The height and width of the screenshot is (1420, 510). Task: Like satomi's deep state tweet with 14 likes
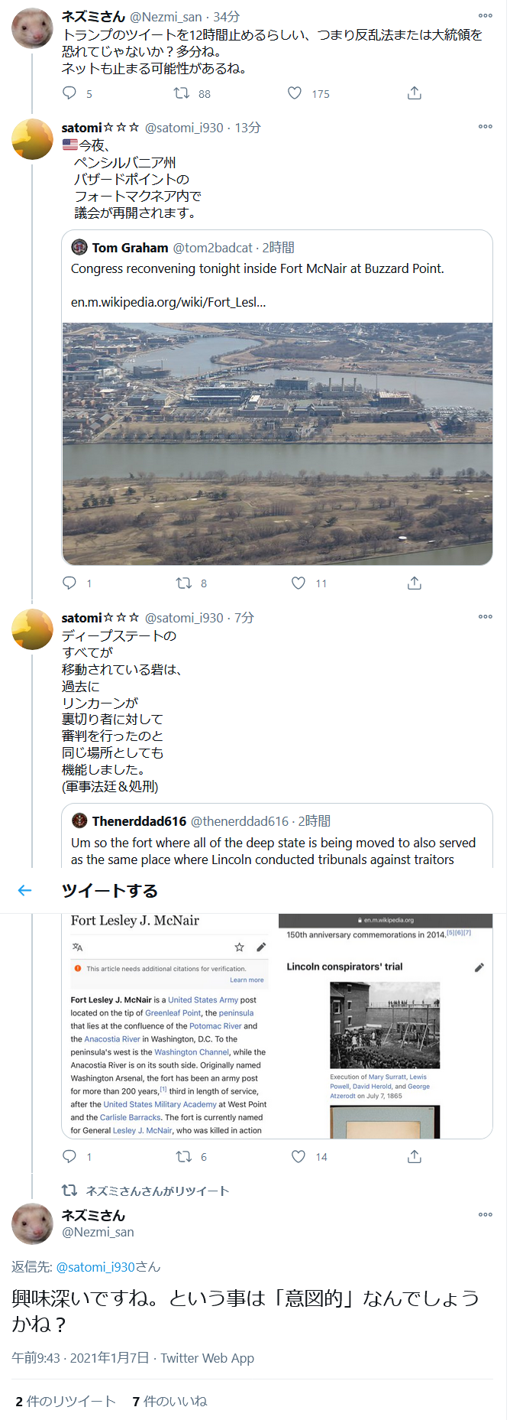299,1157
